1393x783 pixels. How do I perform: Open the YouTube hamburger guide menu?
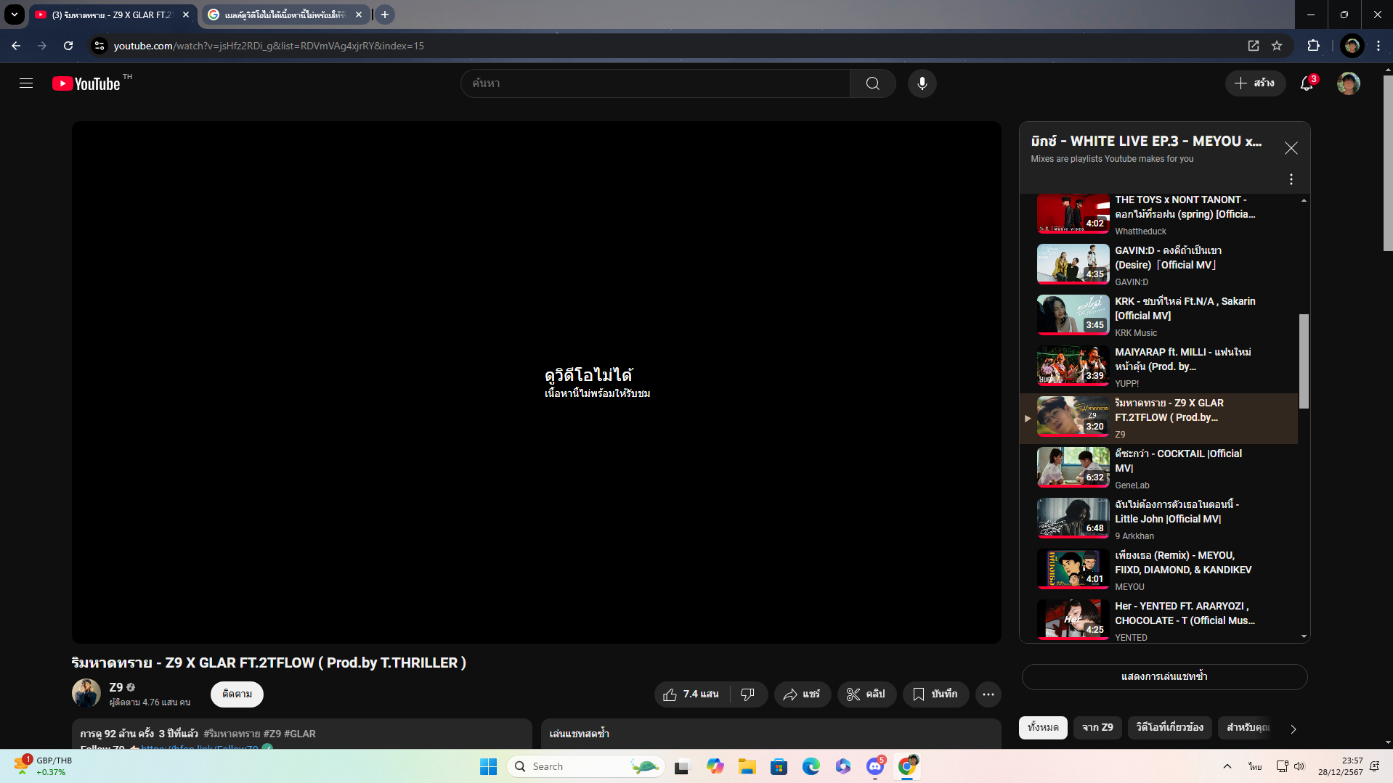click(x=26, y=83)
